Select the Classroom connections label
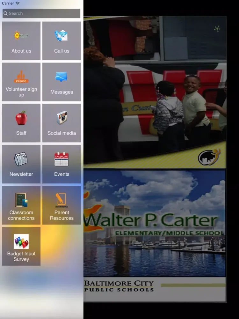Screen dimensions: 239x319 pyautogui.click(x=21, y=215)
